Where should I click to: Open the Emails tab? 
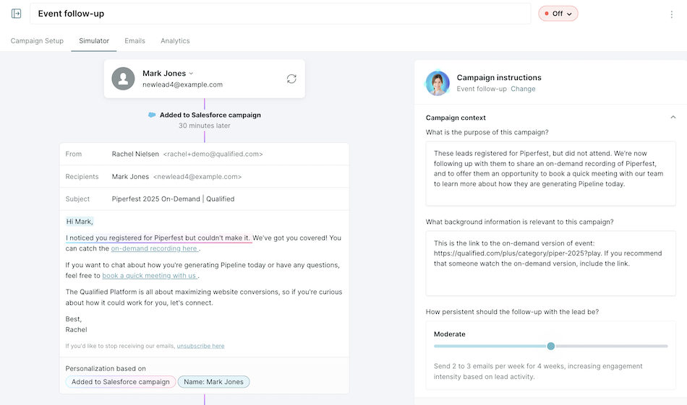tap(135, 40)
